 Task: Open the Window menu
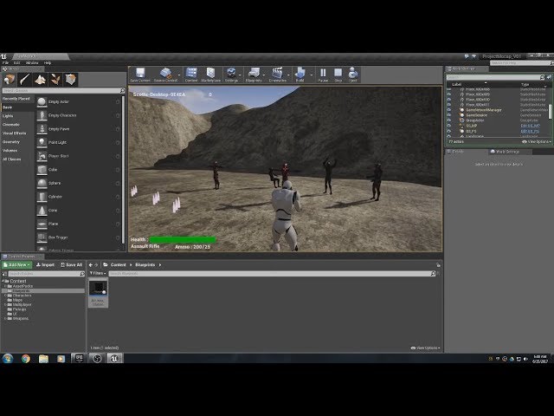[32, 62]
